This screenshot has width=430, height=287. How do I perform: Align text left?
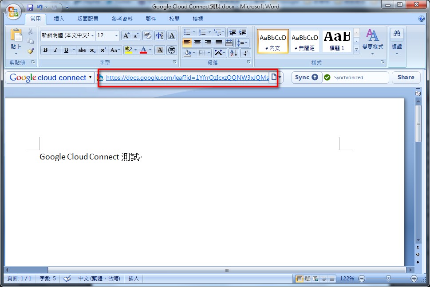point(187,43)
